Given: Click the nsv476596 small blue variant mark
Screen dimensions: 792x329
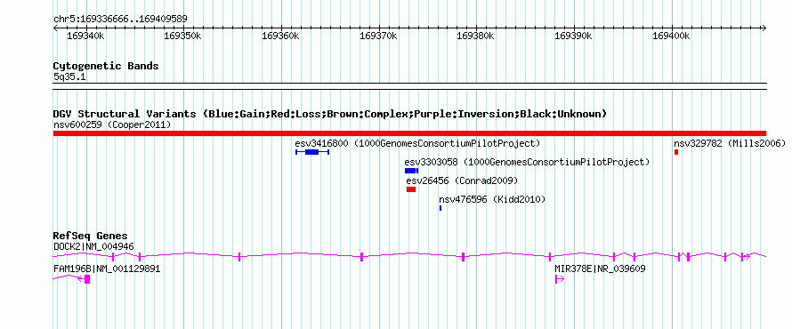Looking at the screenshot, I should point(440,208).
